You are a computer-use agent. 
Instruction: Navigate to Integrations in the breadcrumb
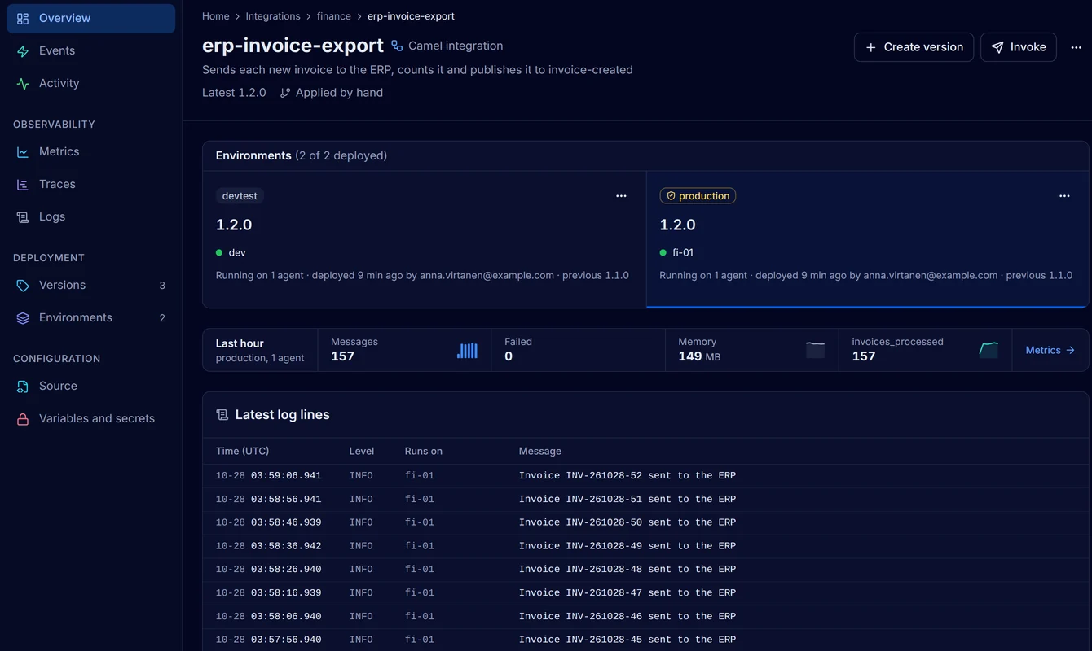(x=273, y=16)
